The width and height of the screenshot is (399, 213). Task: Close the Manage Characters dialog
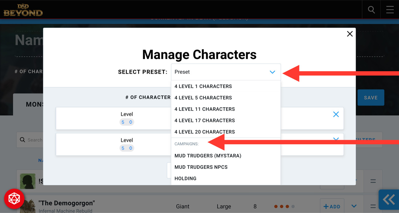[x=350, y=34]
